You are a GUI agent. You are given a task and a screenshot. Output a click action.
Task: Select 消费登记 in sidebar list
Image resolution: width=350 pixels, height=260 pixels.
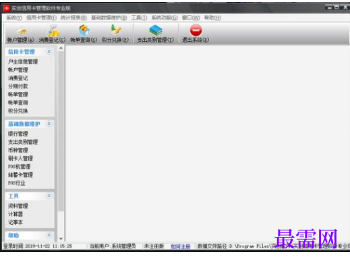tap(18, 78)
